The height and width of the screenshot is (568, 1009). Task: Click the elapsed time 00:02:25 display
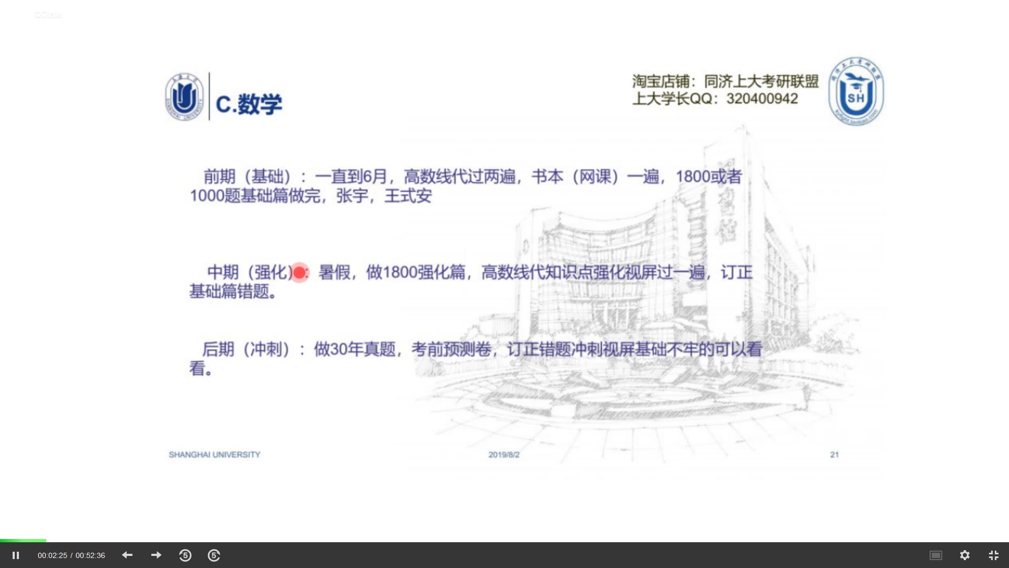point(53,555)
